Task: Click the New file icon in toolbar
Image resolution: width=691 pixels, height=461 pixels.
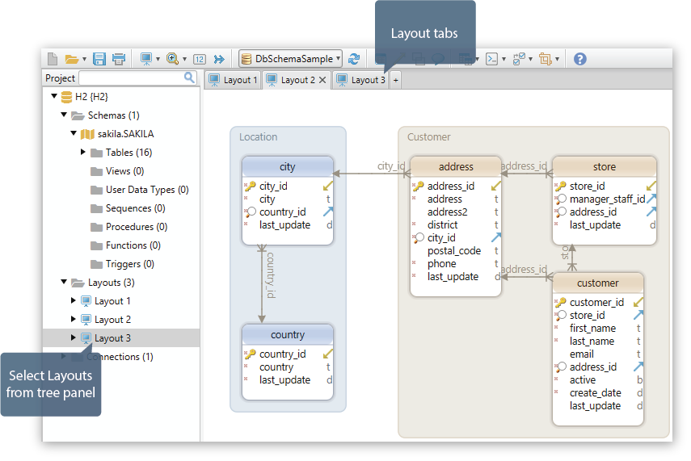Action: tap(53, 59)
